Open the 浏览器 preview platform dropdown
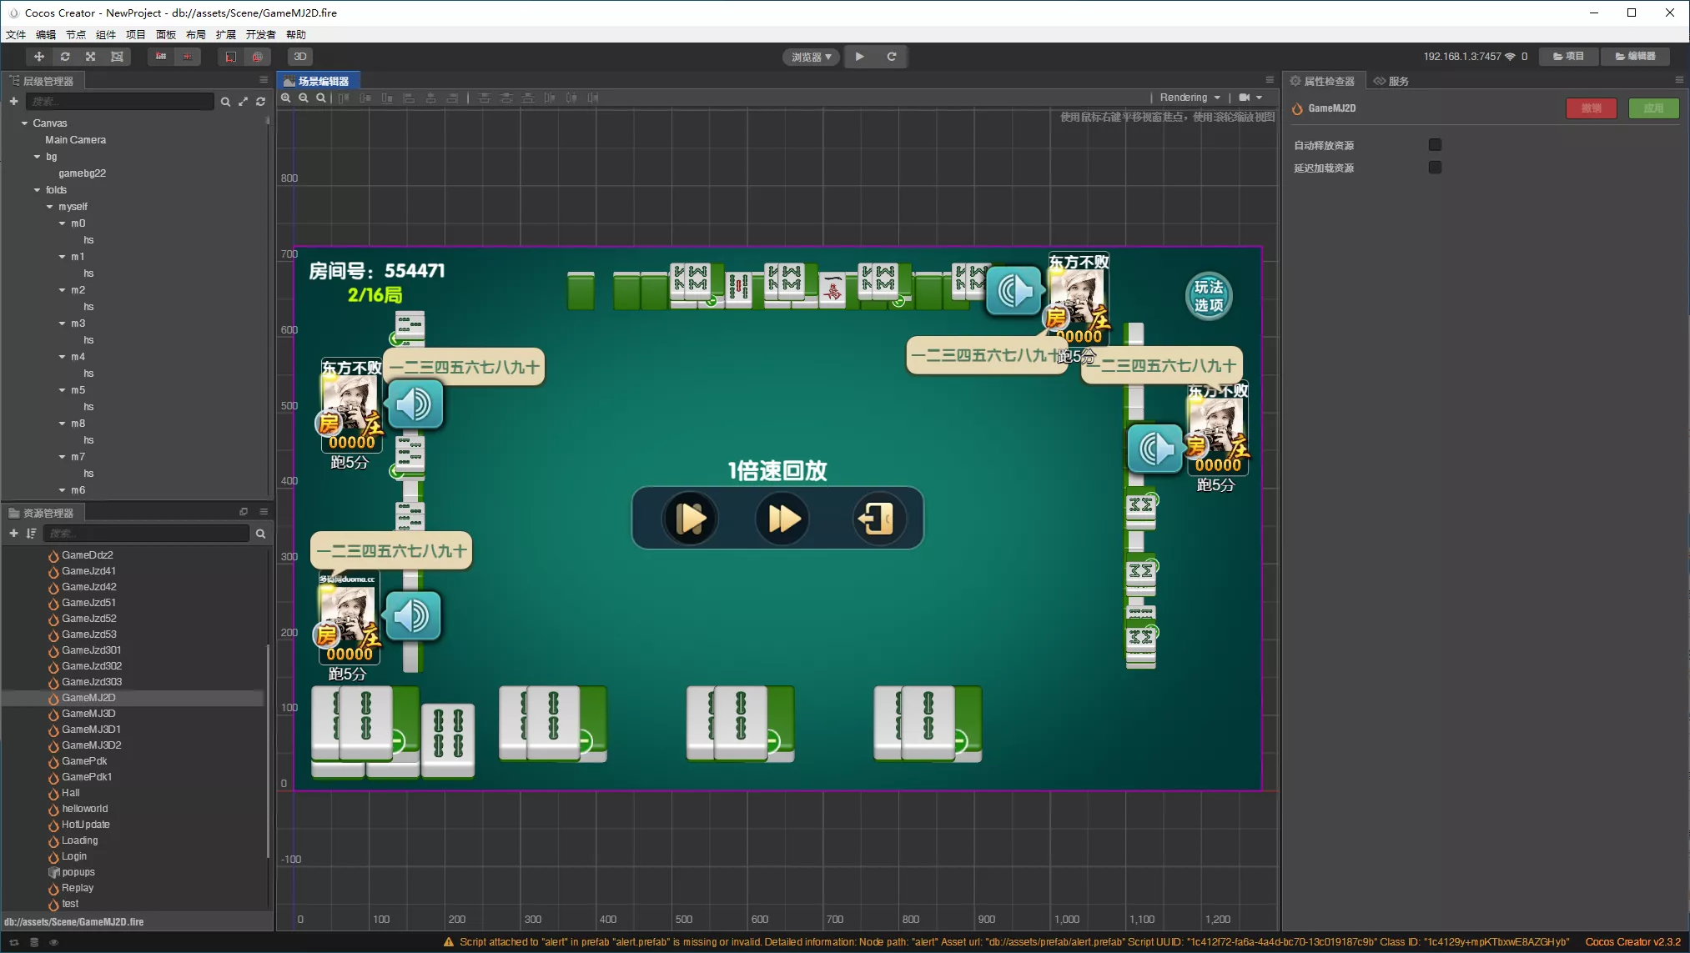The height and width of the screenshot is (953, 1690). 811,57
